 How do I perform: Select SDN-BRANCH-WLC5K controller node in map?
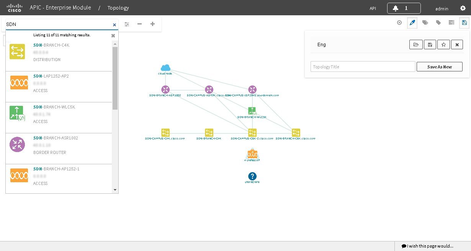[252, 111]
